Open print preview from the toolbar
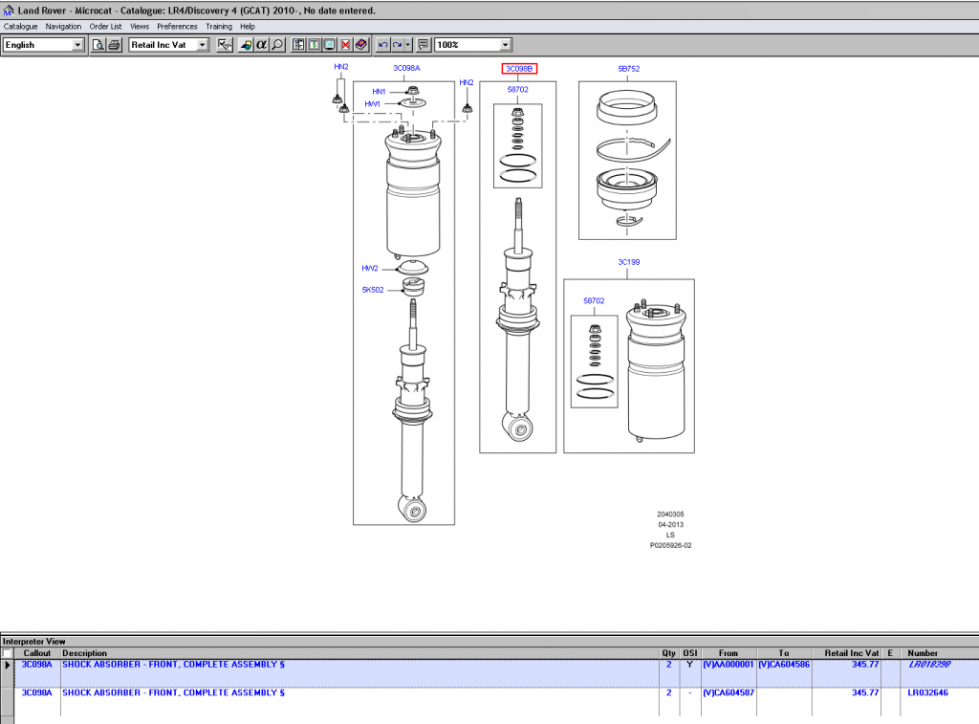 (x=98, y=45)
